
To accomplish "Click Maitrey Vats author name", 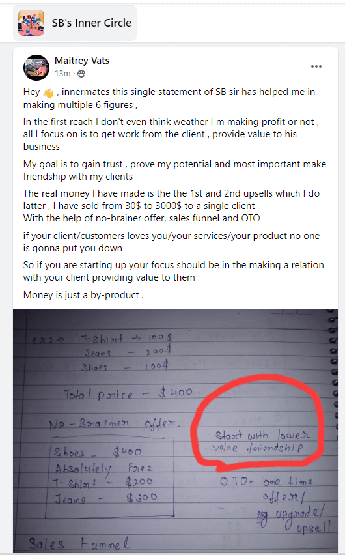I will click(x=82, y=61).
